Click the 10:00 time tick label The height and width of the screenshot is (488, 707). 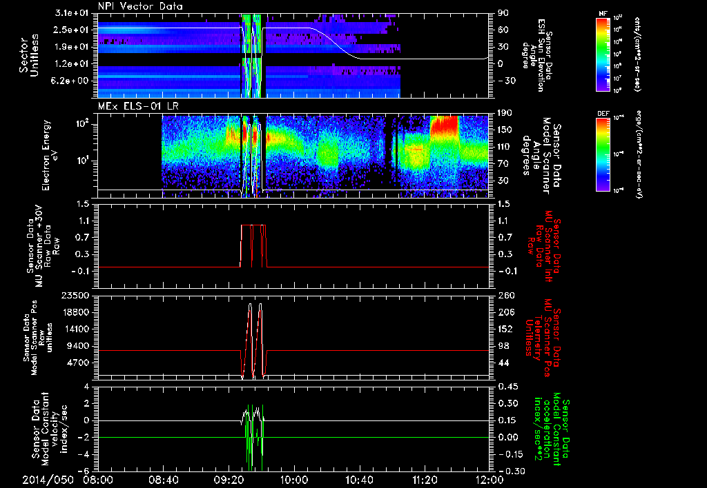(x=294, y=480)
